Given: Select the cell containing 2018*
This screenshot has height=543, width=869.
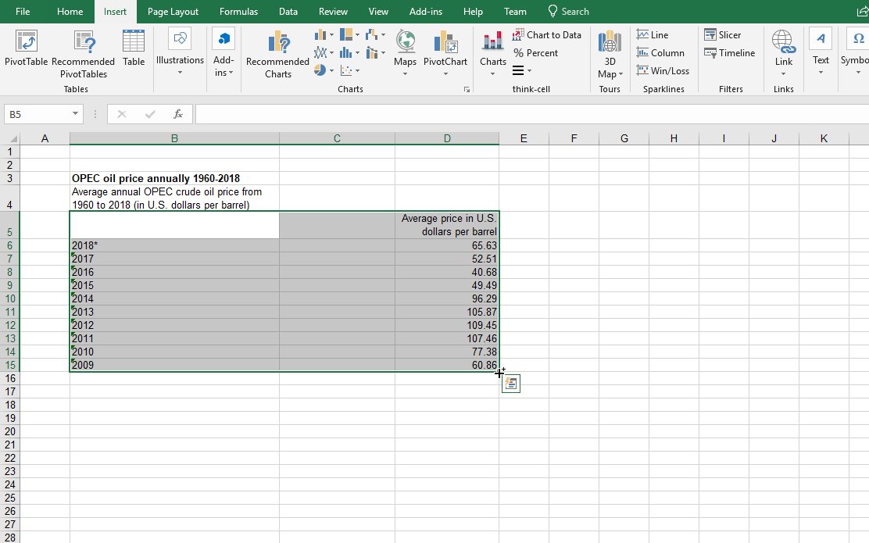Looking at the screenshot, I should coord(174,245).
